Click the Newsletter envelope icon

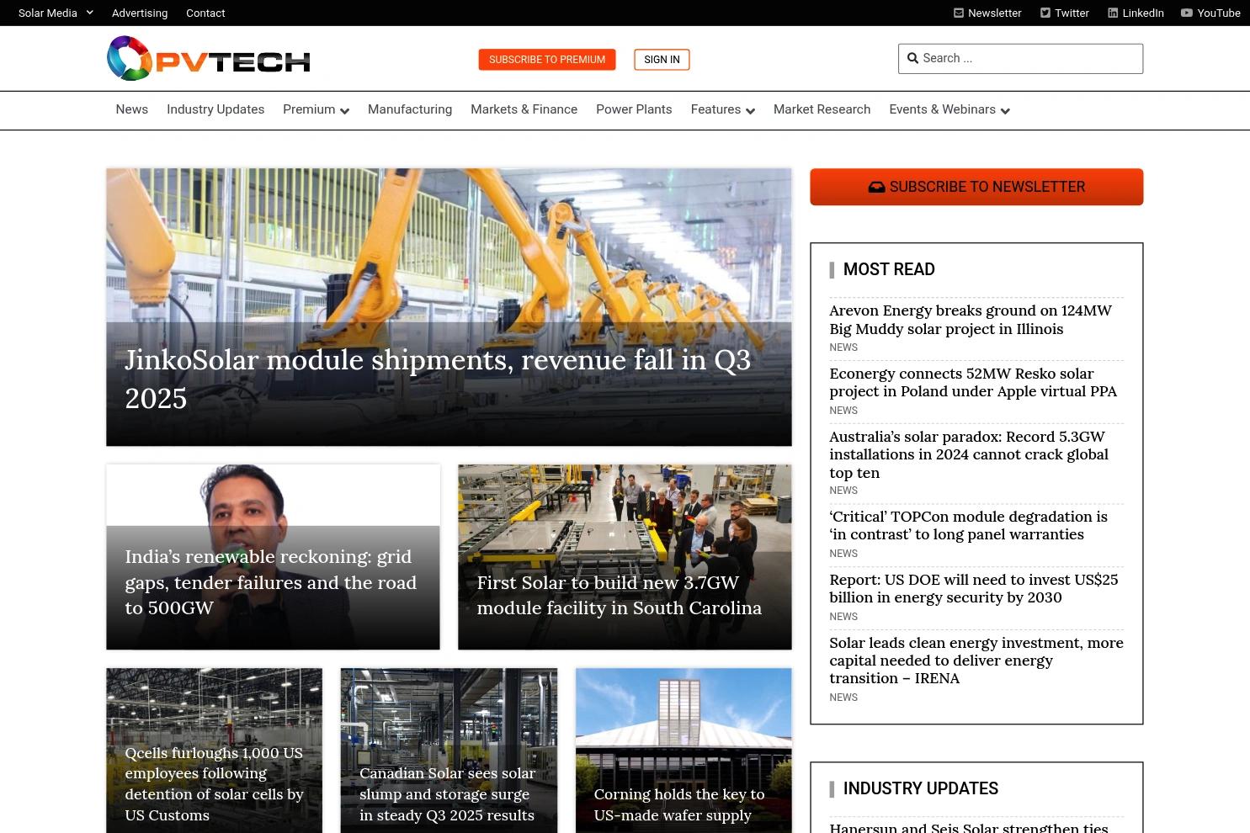click(958, 13)
